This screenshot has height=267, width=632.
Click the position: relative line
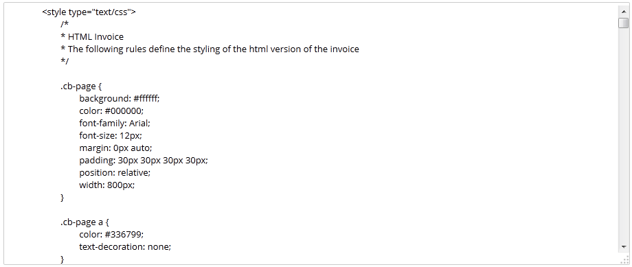point(115,173)
